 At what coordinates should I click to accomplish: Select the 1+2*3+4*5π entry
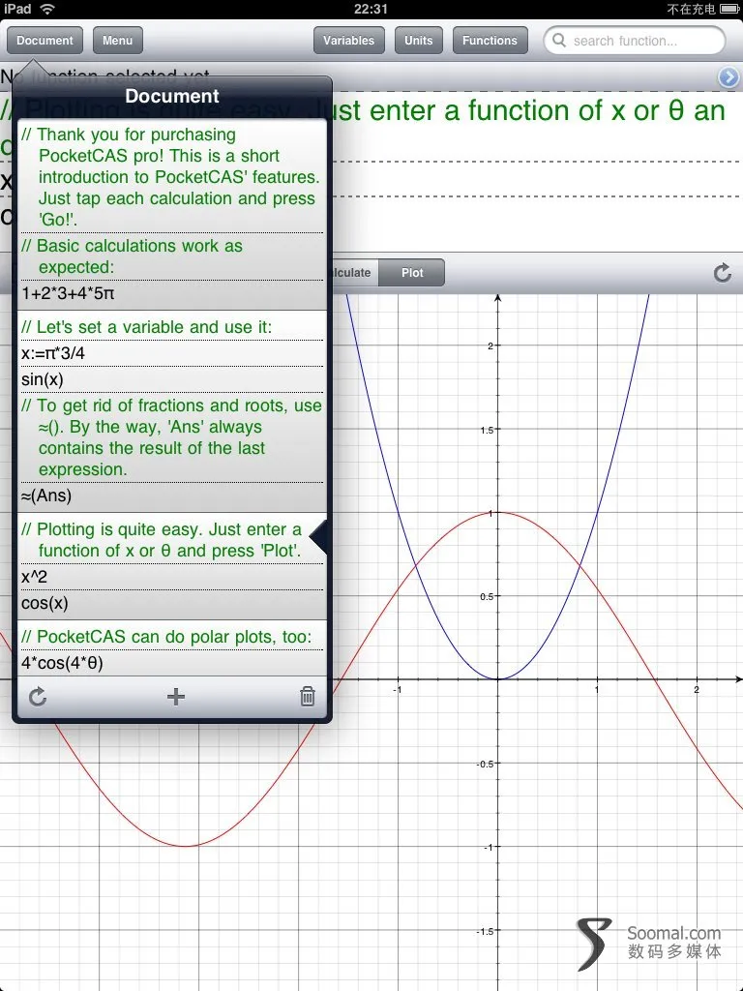coord(172,294)
